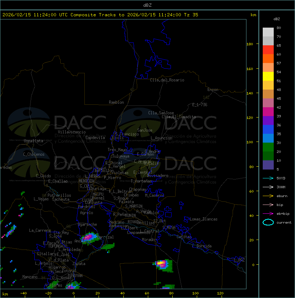
Task: Click the Tulumaya map label
Action: (121, 156)
